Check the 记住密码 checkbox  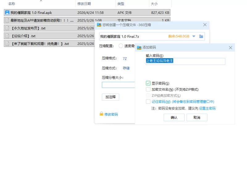coord(148,102)
